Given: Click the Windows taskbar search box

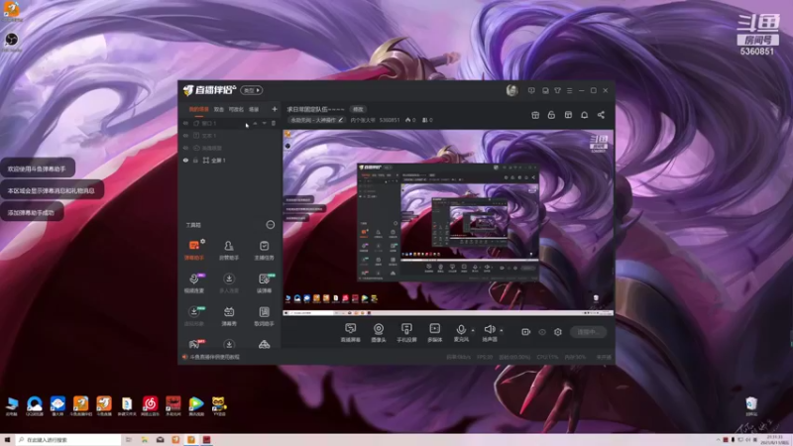Looking at the screenshot, I should click(68, 440).
